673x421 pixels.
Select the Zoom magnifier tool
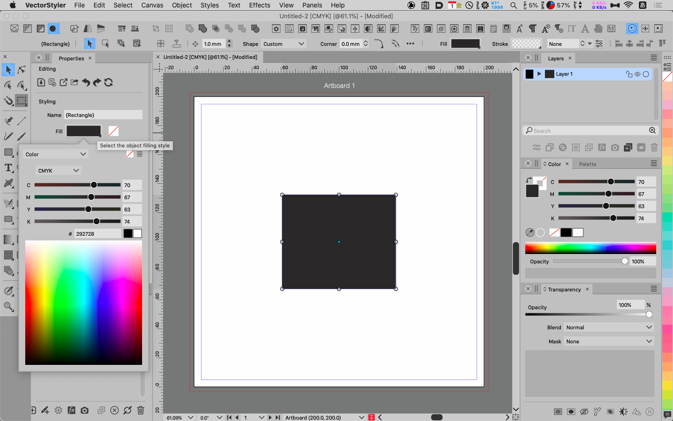pyautogui.click(x=8, y=306)
